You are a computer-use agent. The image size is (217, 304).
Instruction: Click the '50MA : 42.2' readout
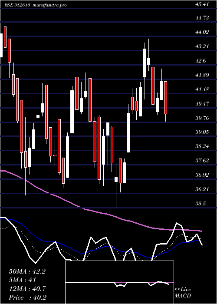(27, 271)
